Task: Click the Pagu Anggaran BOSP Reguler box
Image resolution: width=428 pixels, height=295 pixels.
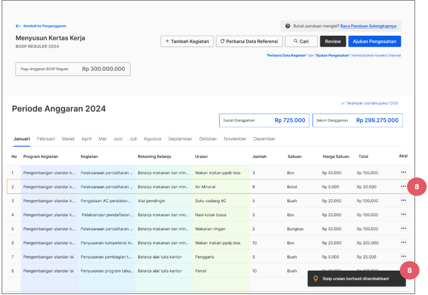Action: (73, 69)
